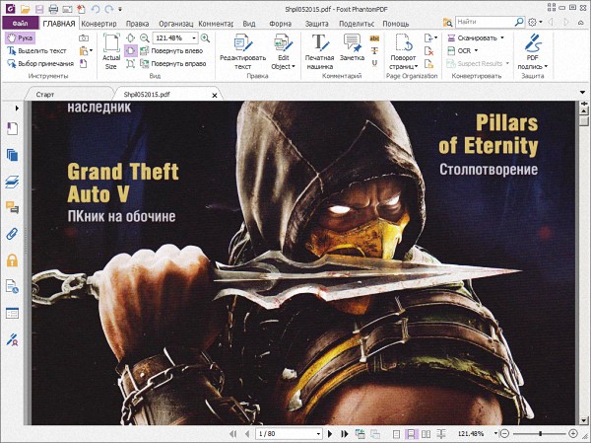Image resolution: width=591 pixels, height=443 pixels.
Task: Add a Заметка note comment
Action: point(352,47)
